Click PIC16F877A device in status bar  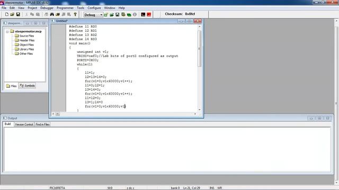(x=57, y=188)
